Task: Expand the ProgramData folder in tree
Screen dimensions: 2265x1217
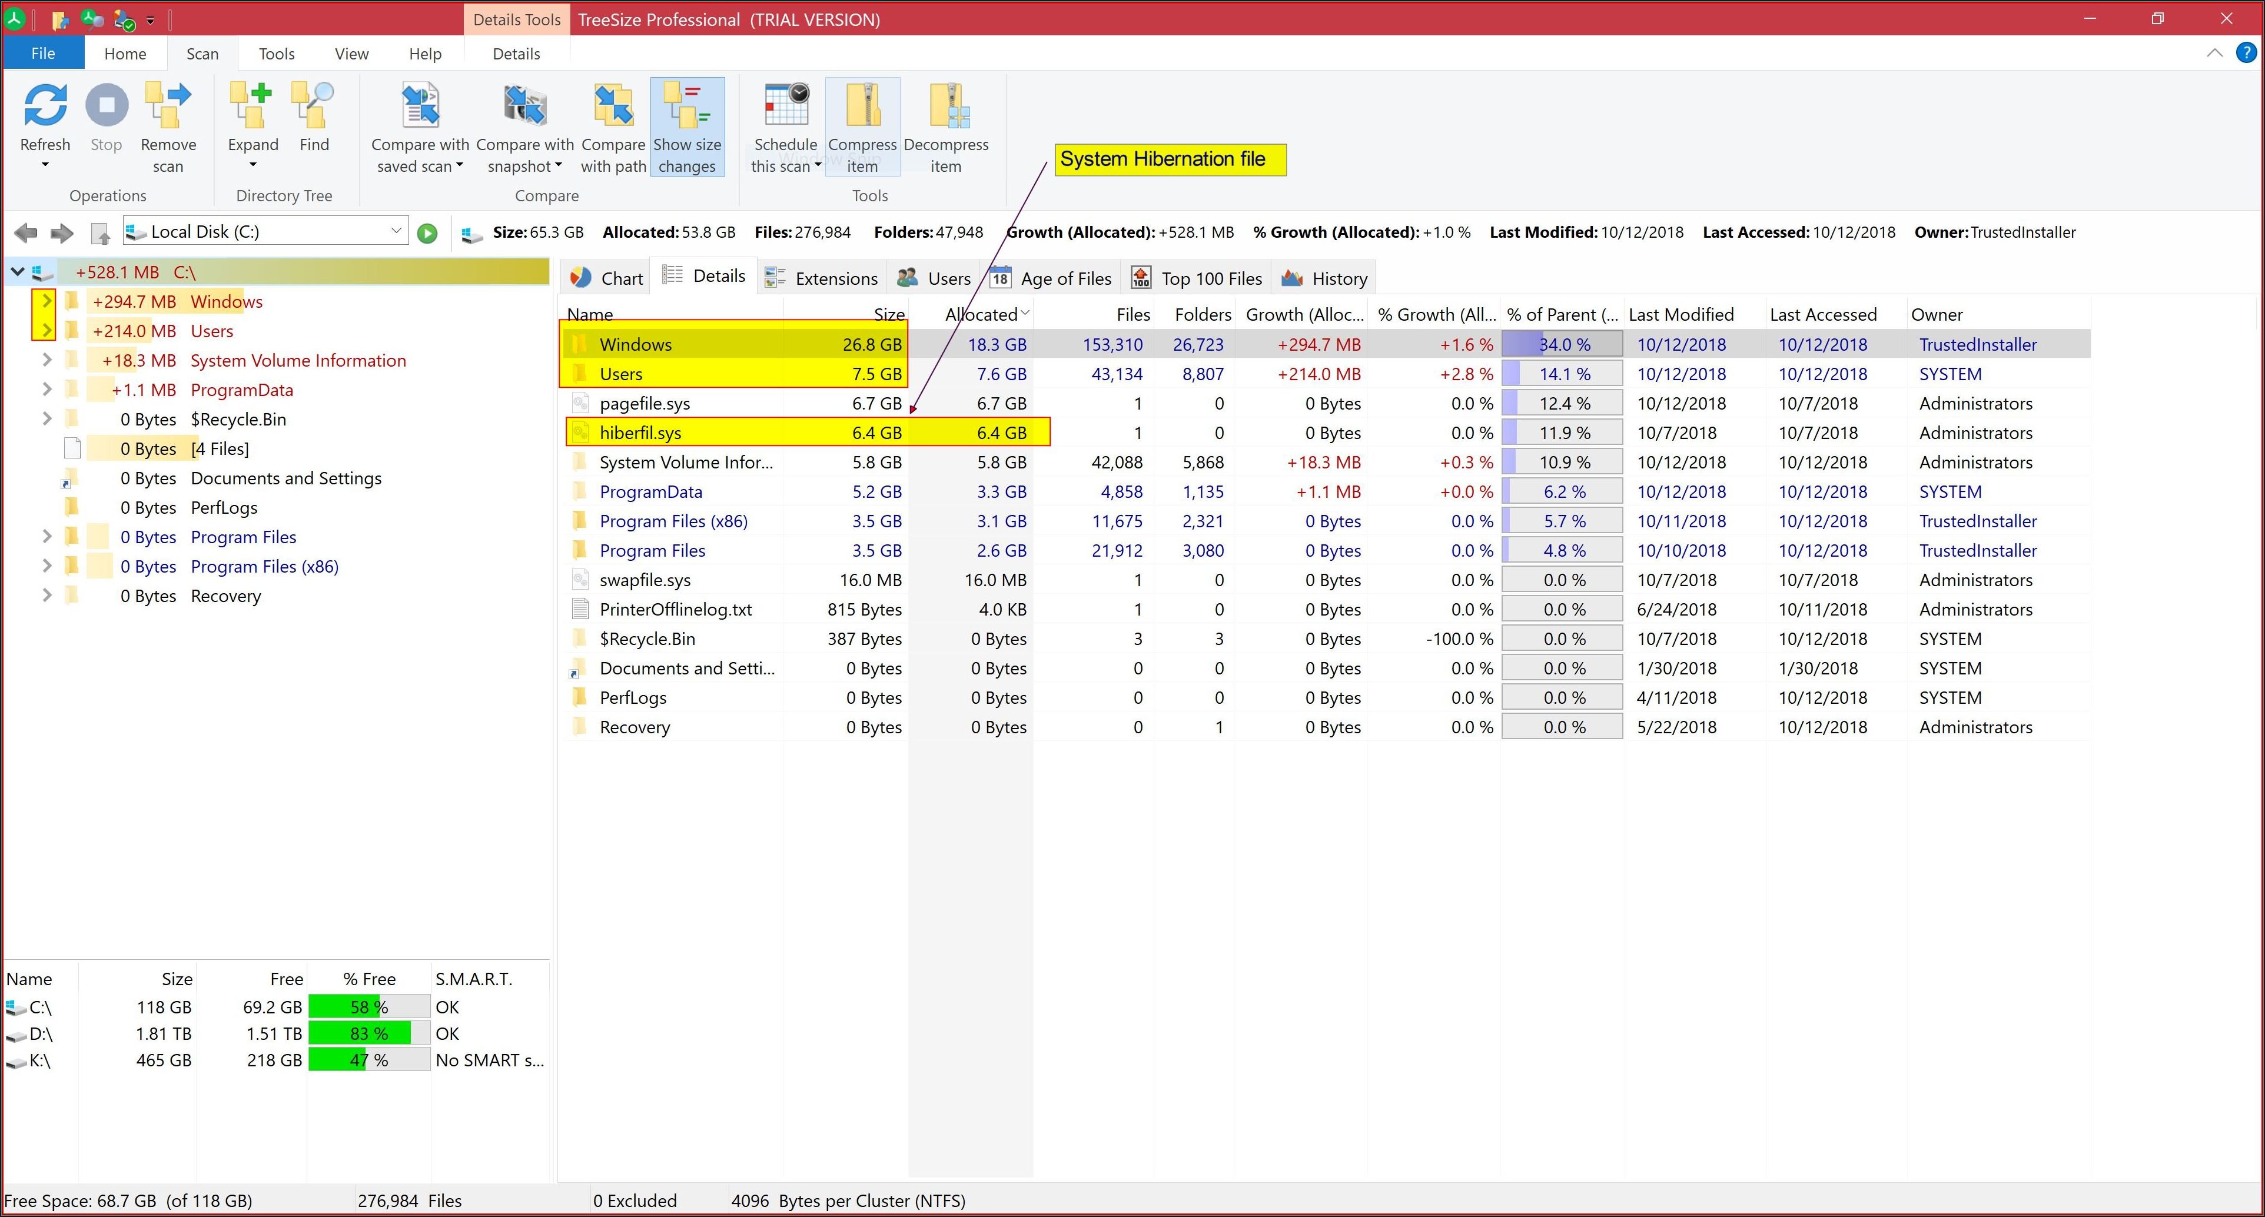Action: [x=47, y=390]
